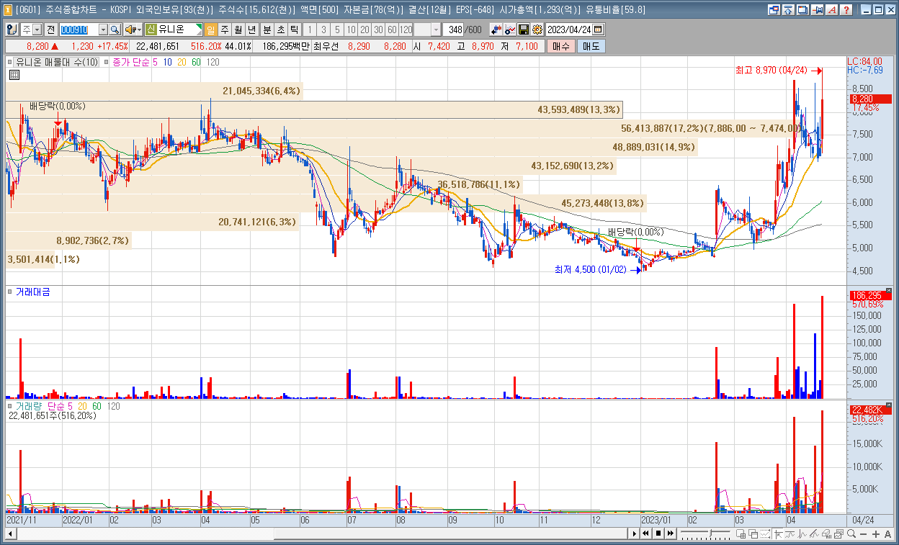Open chart settings gear icon
Screen dimensions: 899x545
point(537,30)
